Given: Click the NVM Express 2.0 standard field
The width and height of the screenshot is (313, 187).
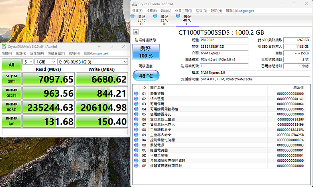Looking at the screenshot, I should pos(255,72).
